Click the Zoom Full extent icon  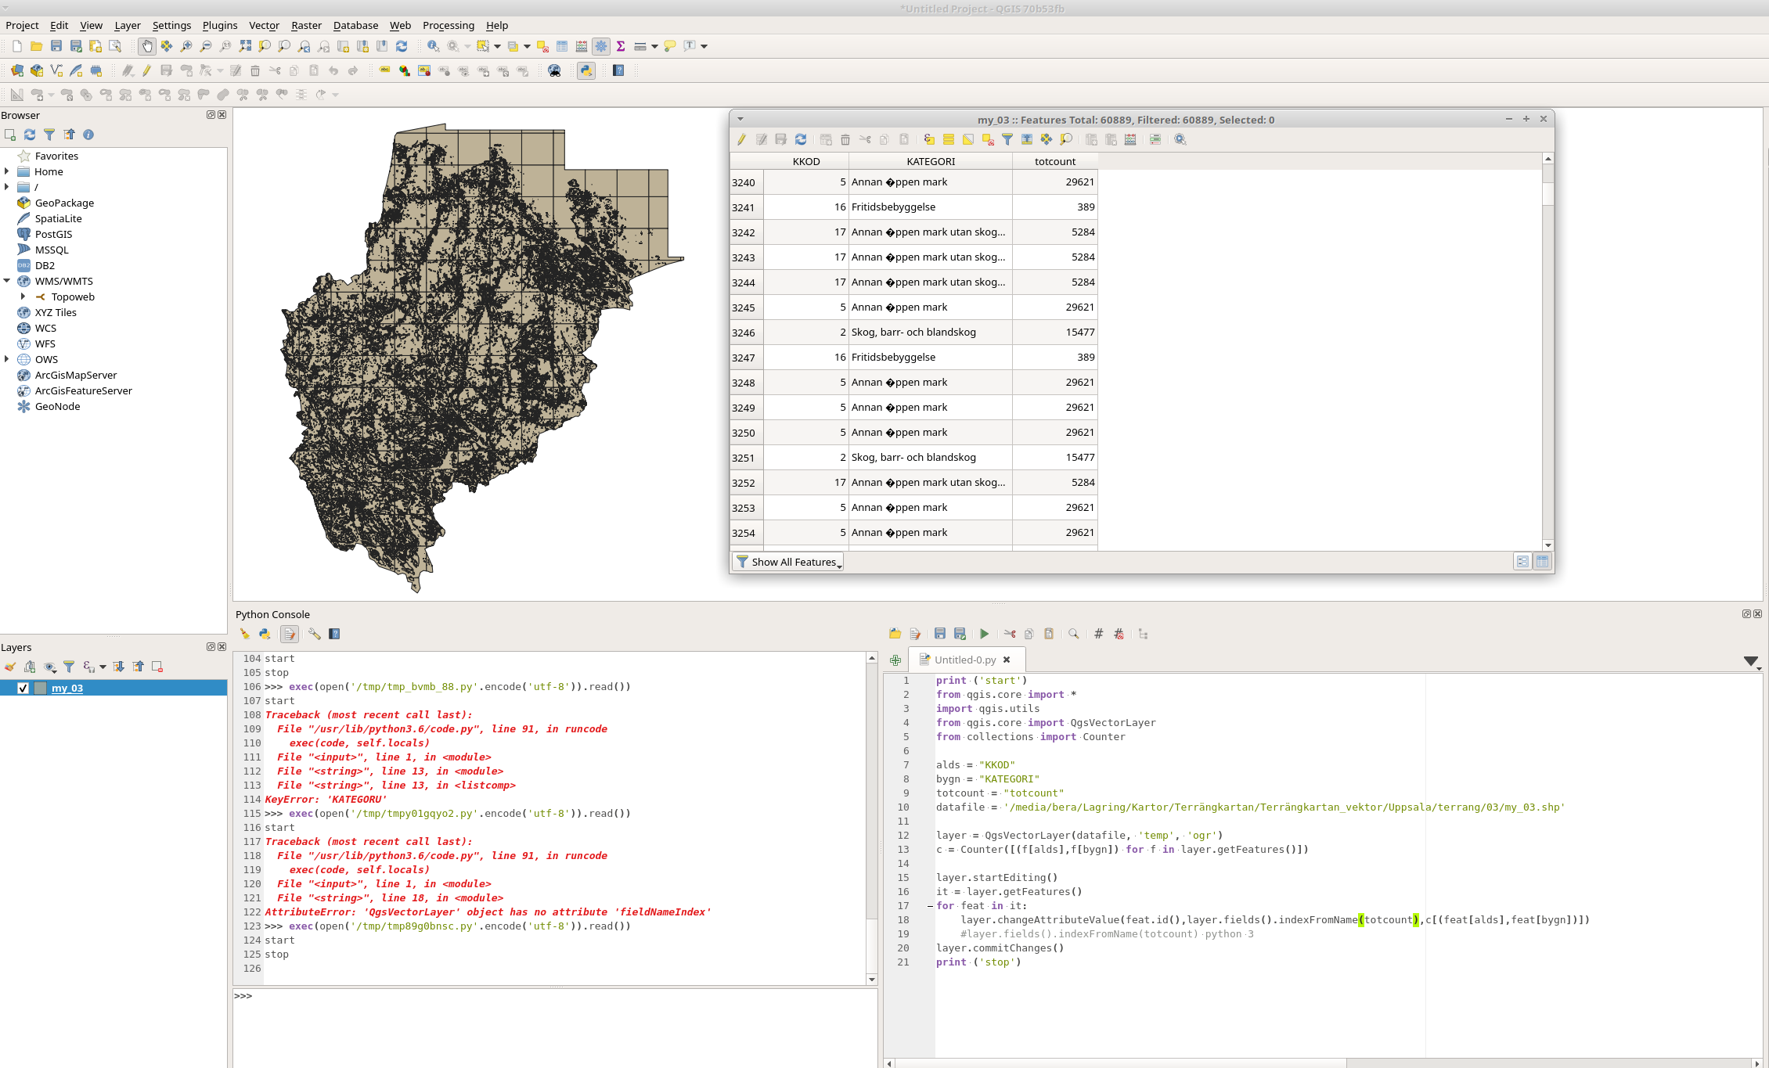245,46
